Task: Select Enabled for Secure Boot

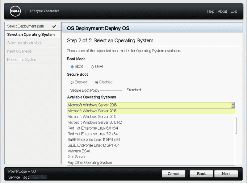Action: tap(72, 82)
